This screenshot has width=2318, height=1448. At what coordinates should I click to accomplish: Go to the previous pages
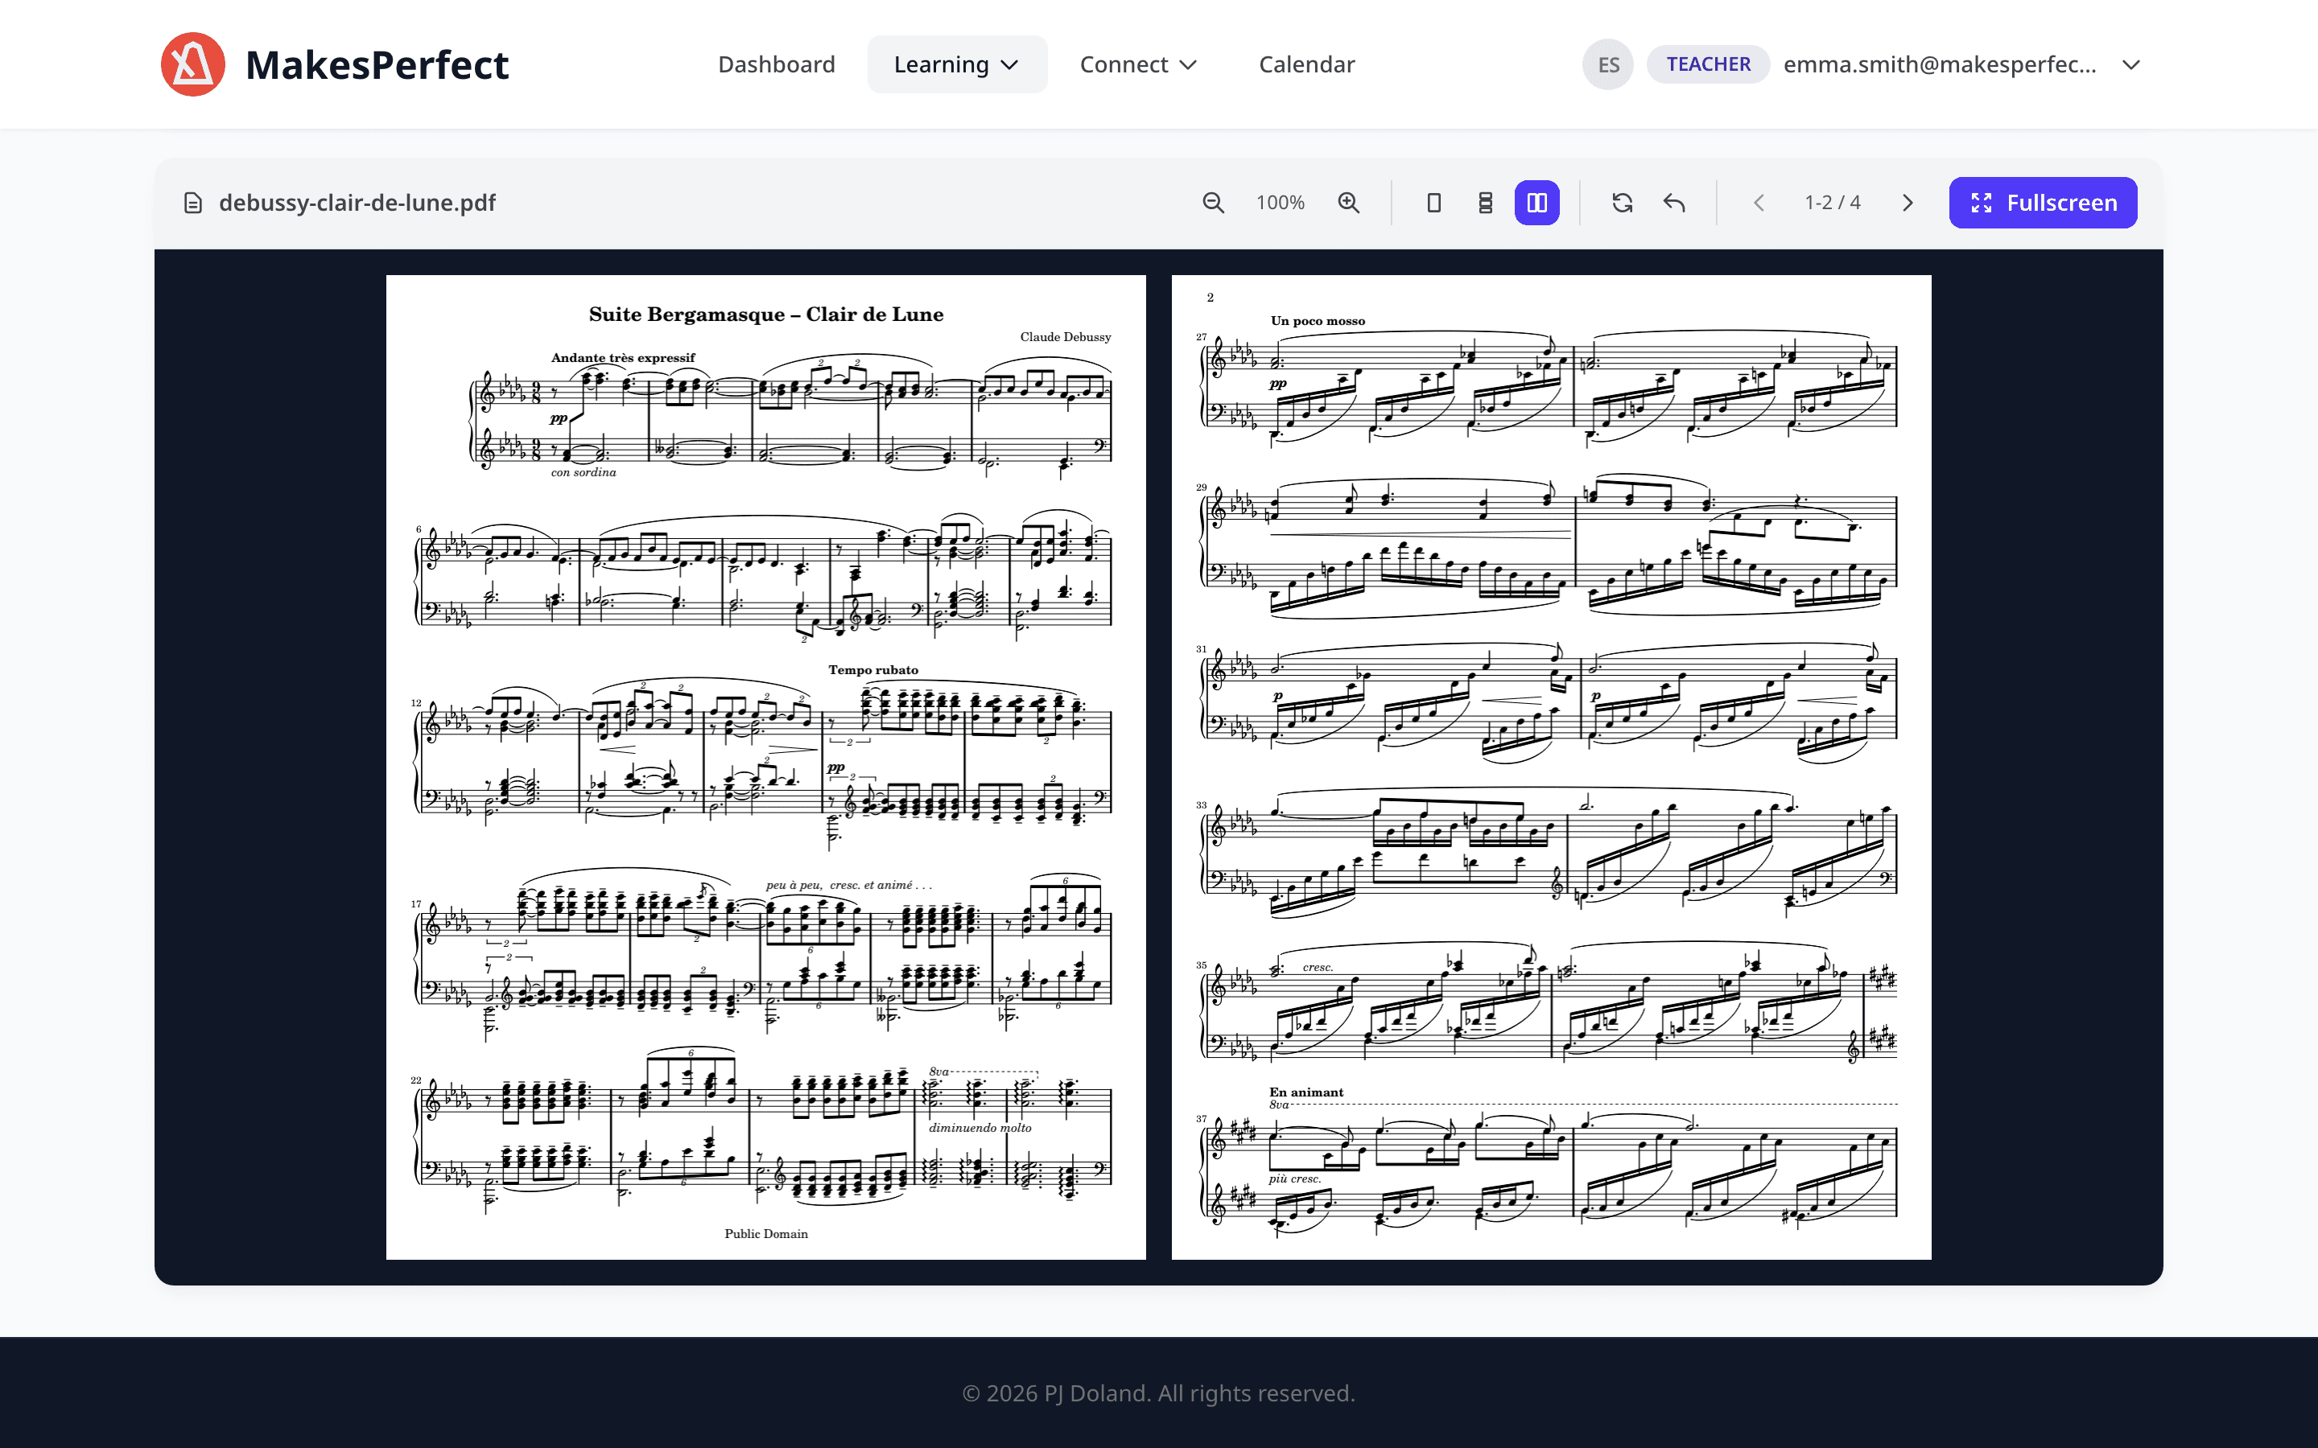(1759, 203)
